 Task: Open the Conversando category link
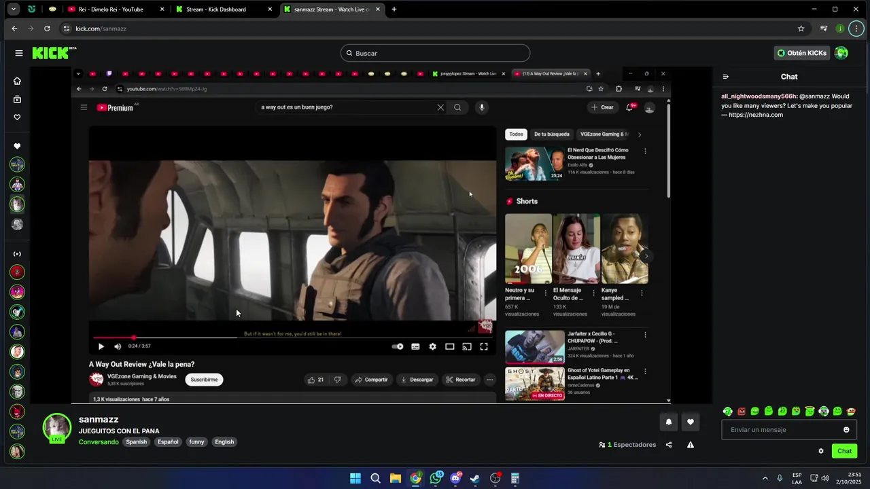[x=99, y=442]
